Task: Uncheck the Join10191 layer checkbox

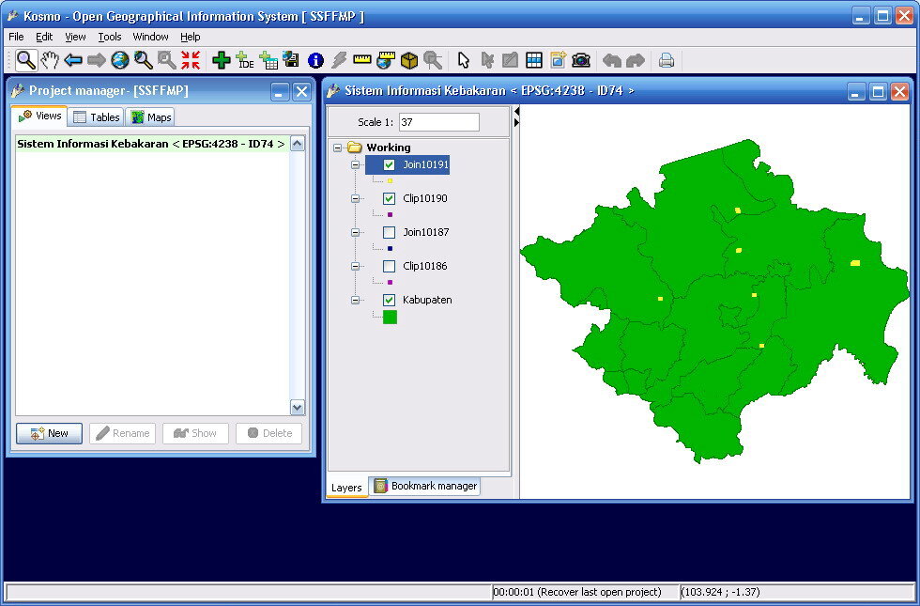Action: pyautogui.click(x=390, y=164)
